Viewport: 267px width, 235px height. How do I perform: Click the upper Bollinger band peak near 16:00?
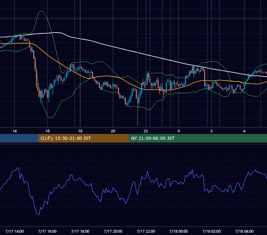pos(42,11)
